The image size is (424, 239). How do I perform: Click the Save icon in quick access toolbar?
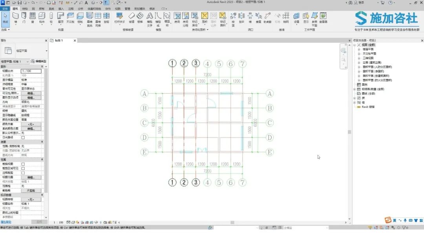tap(20, 2)
